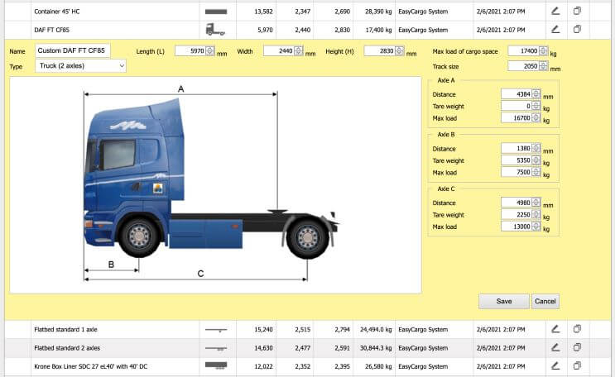The height and width of the screenshot is (377, 615).
Task: Edit the Krone Box Liner row
Action: 555,366
